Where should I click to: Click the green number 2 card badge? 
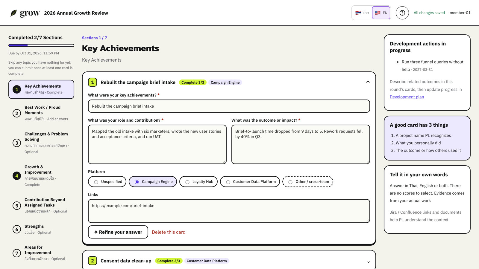click(93, 261)
